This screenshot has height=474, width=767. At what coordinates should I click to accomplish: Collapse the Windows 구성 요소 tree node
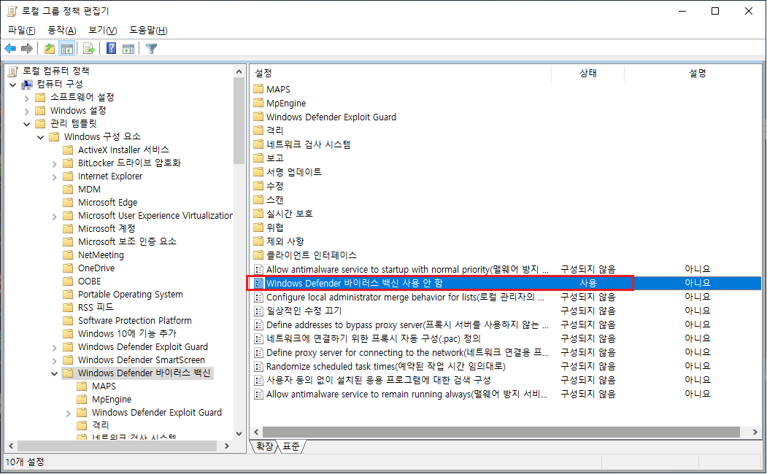41,137
